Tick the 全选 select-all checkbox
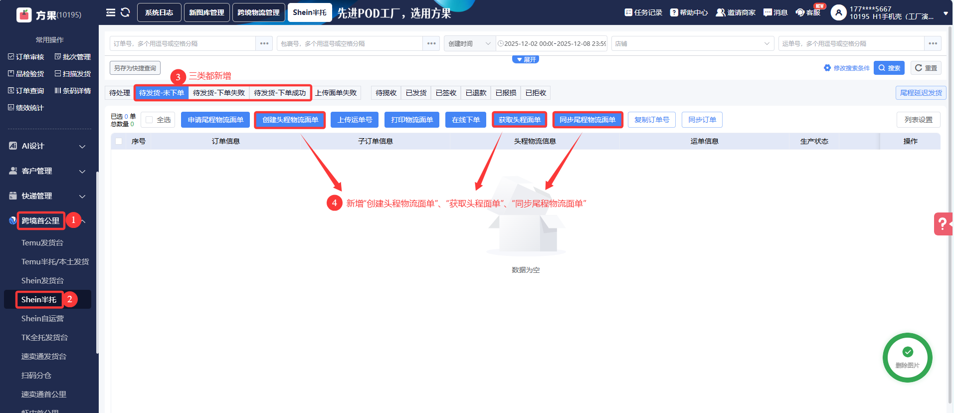This screenshot has width=954, height=413. [x=149, y=120]
